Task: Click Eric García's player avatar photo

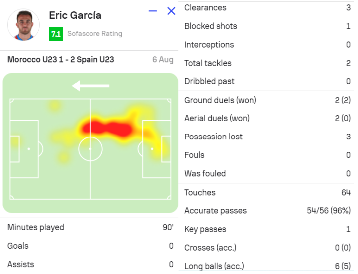Action: [23, 25]
